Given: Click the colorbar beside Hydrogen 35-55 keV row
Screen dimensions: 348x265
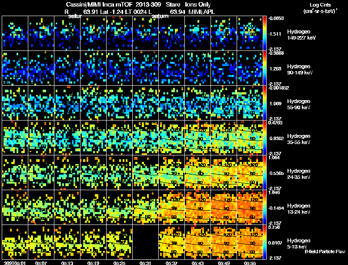Looking at the screenshot, I should (265, 138).
